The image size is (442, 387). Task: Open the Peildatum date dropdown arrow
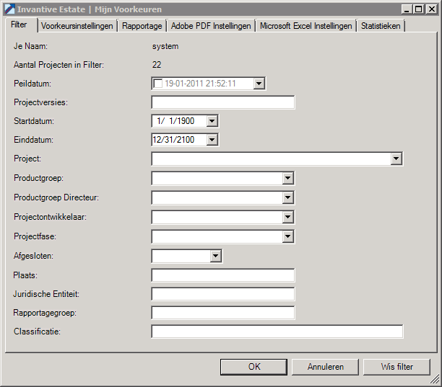click(259, 84)
